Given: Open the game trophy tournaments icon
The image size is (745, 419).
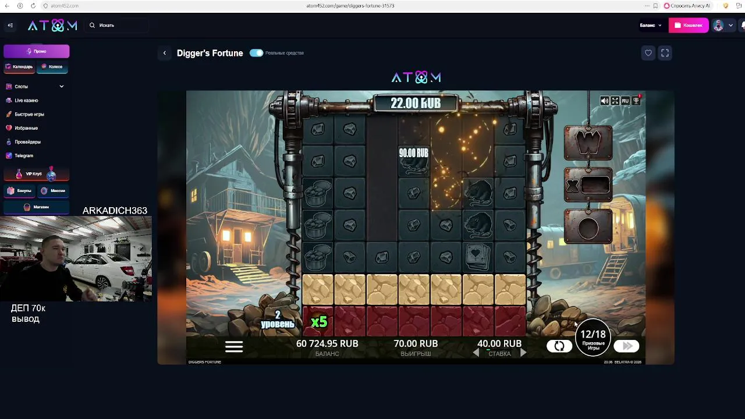Looking at the screenshot, I should [636, 101].
